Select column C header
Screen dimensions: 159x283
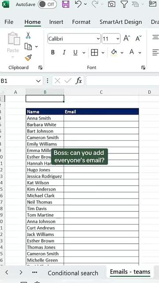pyautogui.click(x=101, y=92)
